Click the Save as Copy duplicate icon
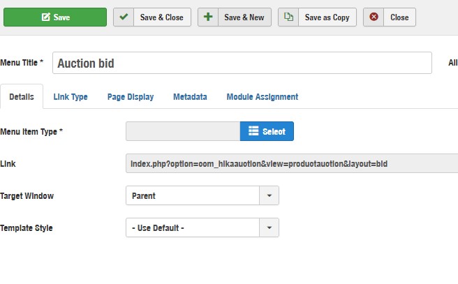The image size is (458, 284). point(289,17)
